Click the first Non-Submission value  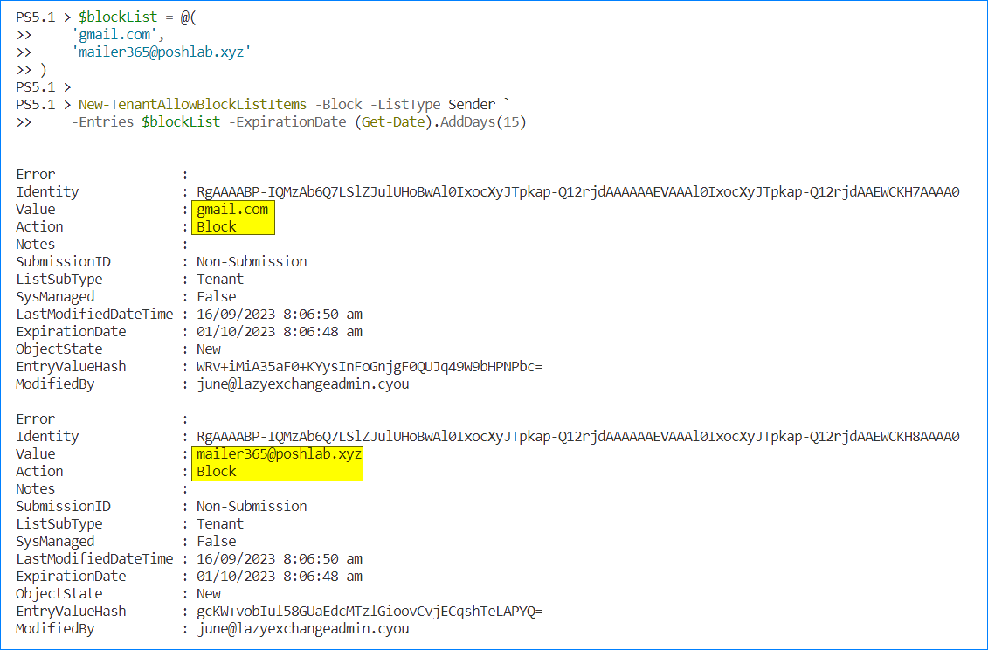(x=252, y=261)
